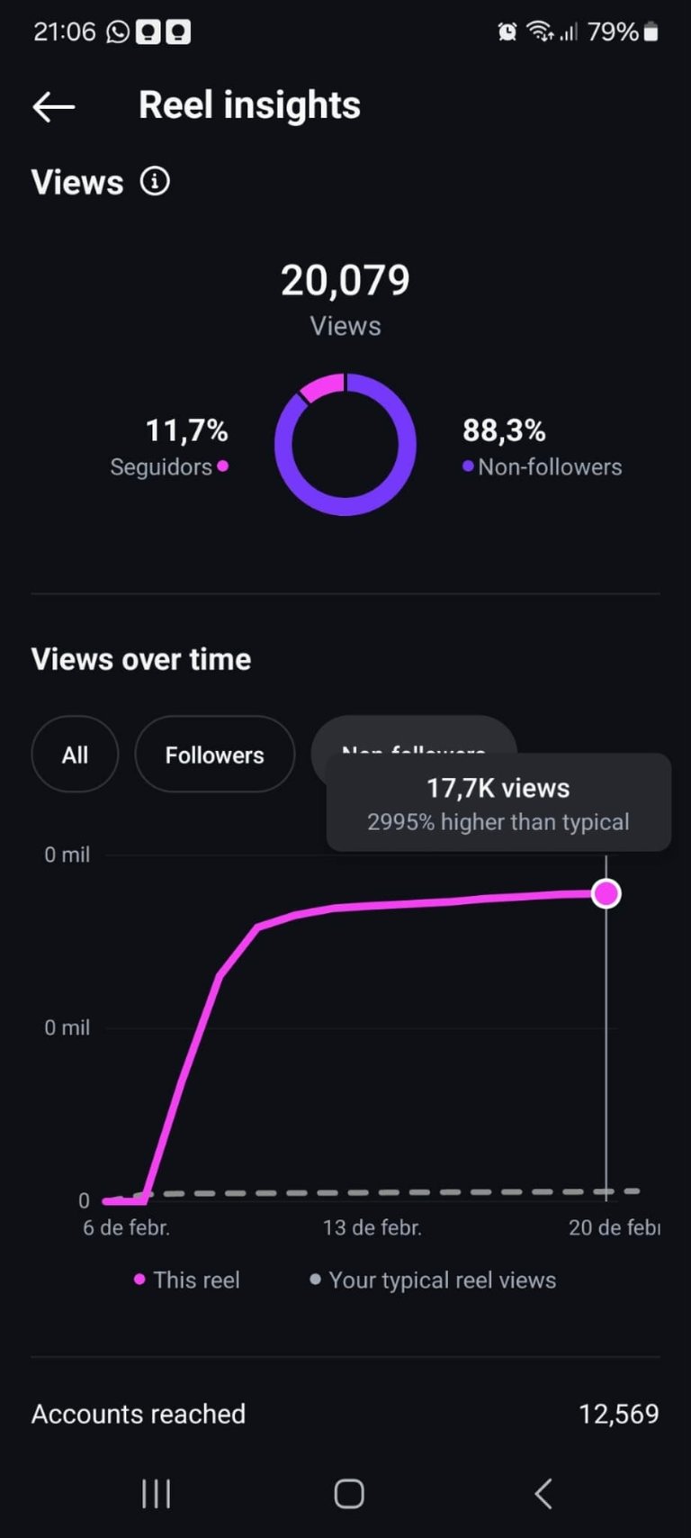Select the All filter chip

pyautogui.click(x=75, y=755)
